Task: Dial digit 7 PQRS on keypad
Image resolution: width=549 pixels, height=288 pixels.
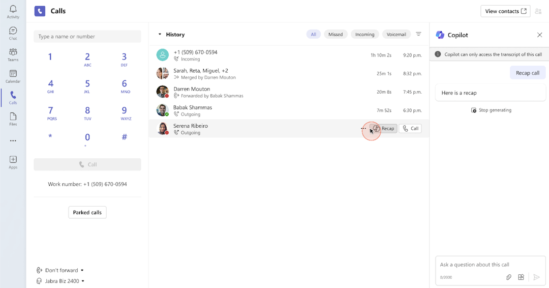Action: (x=51, y=113)
